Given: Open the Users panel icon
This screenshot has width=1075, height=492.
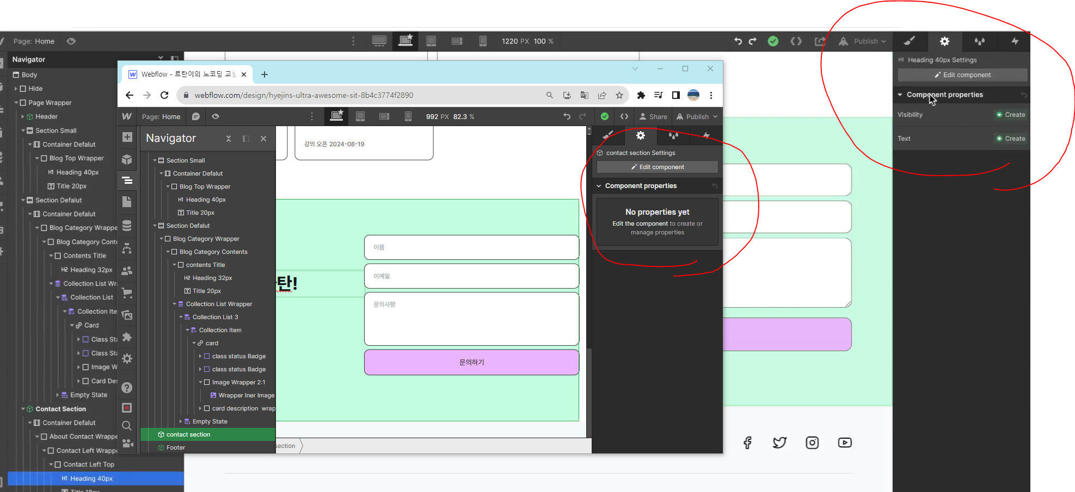Looking at the screenshot, I should coord(127,271).
